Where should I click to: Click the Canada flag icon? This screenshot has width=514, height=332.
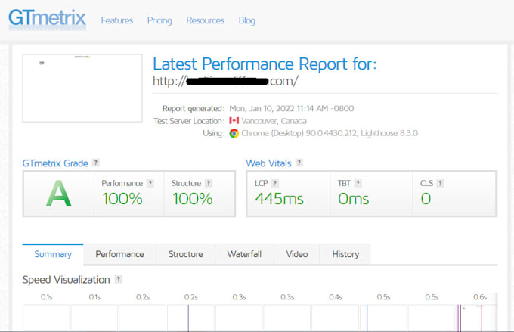tap(234, 121)
